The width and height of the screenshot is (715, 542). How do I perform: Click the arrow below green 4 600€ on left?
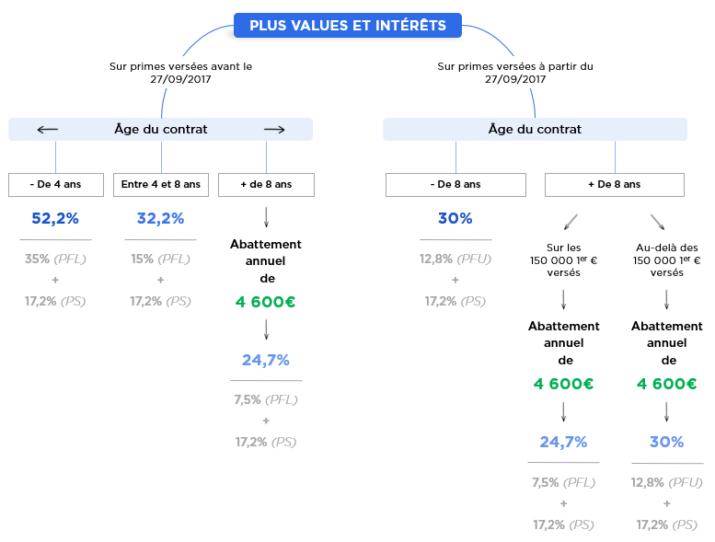tap(266, 329)
